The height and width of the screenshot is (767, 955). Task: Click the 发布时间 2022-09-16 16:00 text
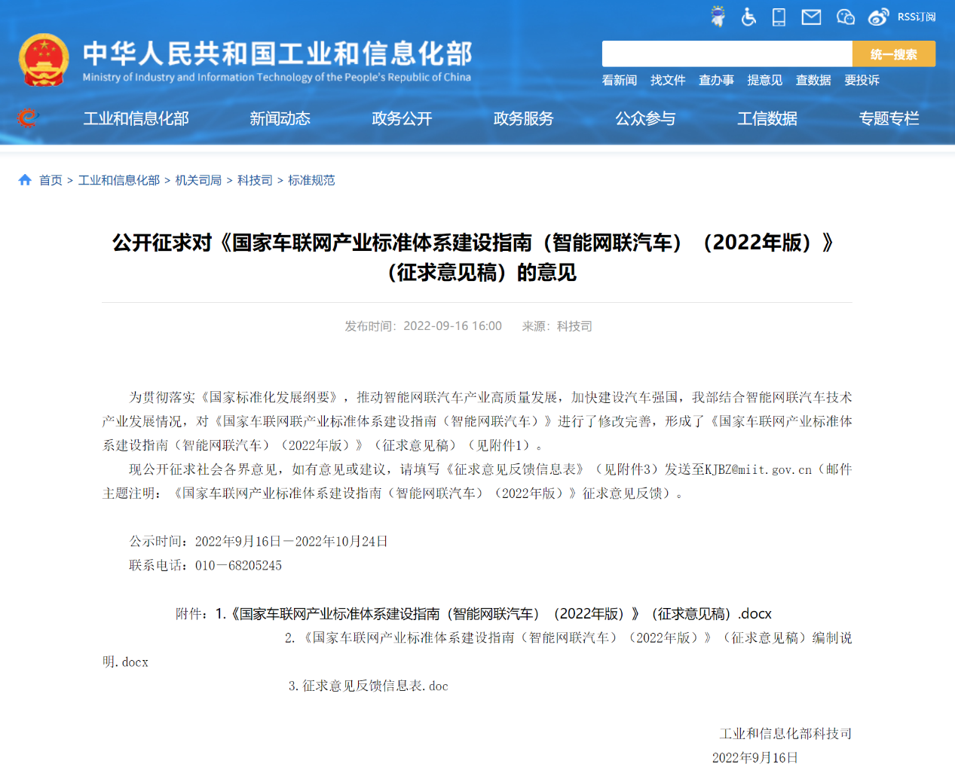(424, 326)
